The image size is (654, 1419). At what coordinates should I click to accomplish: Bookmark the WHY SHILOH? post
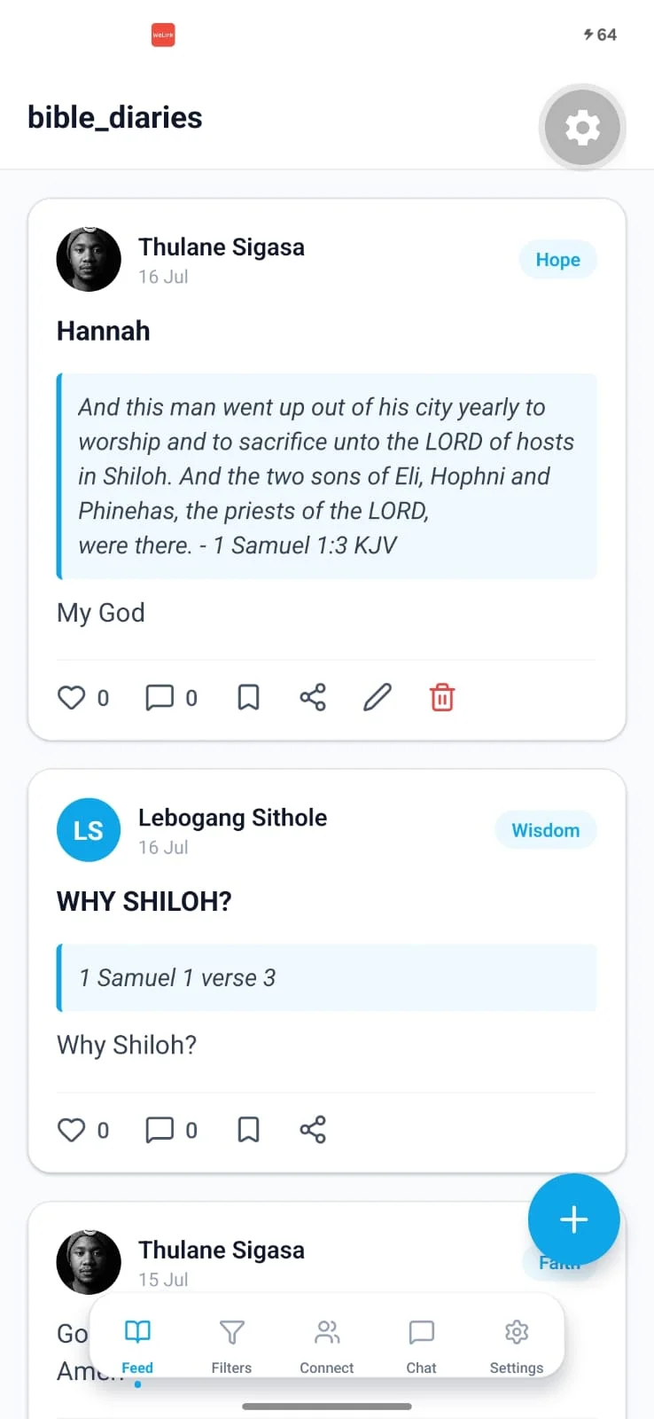point(249,1130)
